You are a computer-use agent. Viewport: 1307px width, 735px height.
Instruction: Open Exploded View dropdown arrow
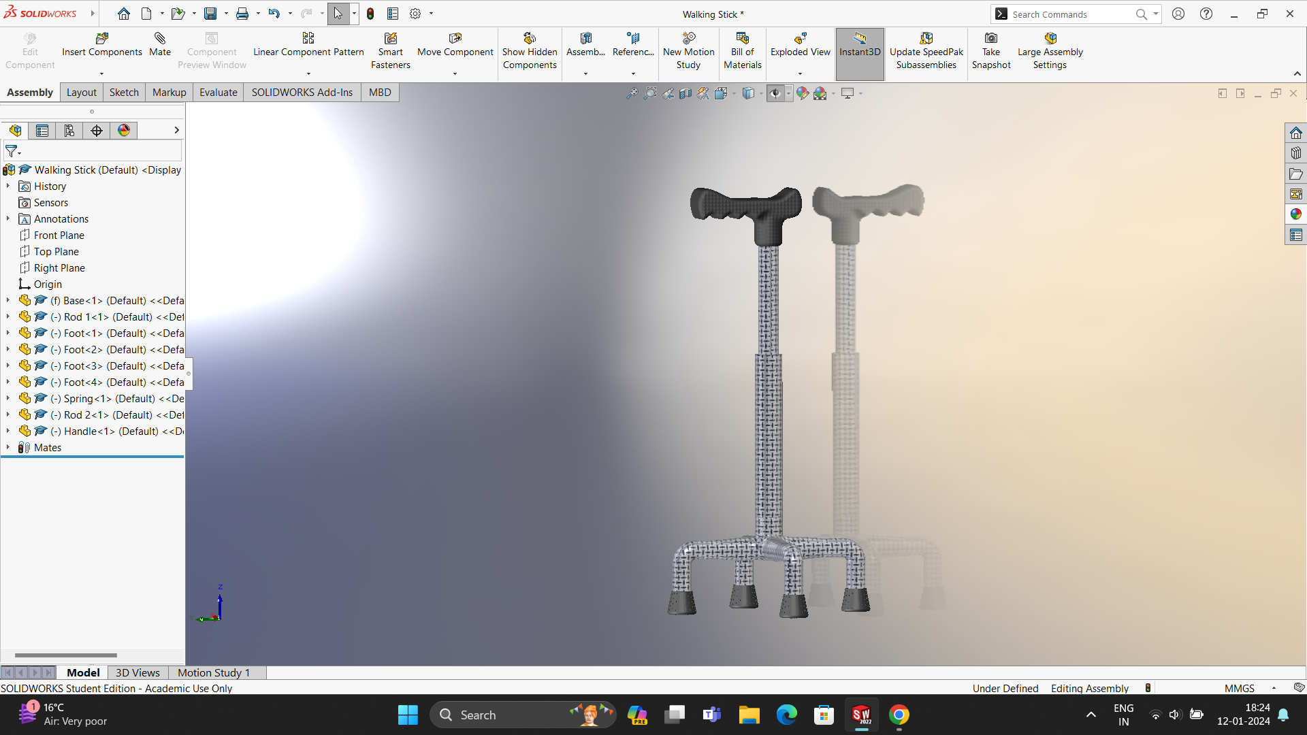click(x=800, y=73)
